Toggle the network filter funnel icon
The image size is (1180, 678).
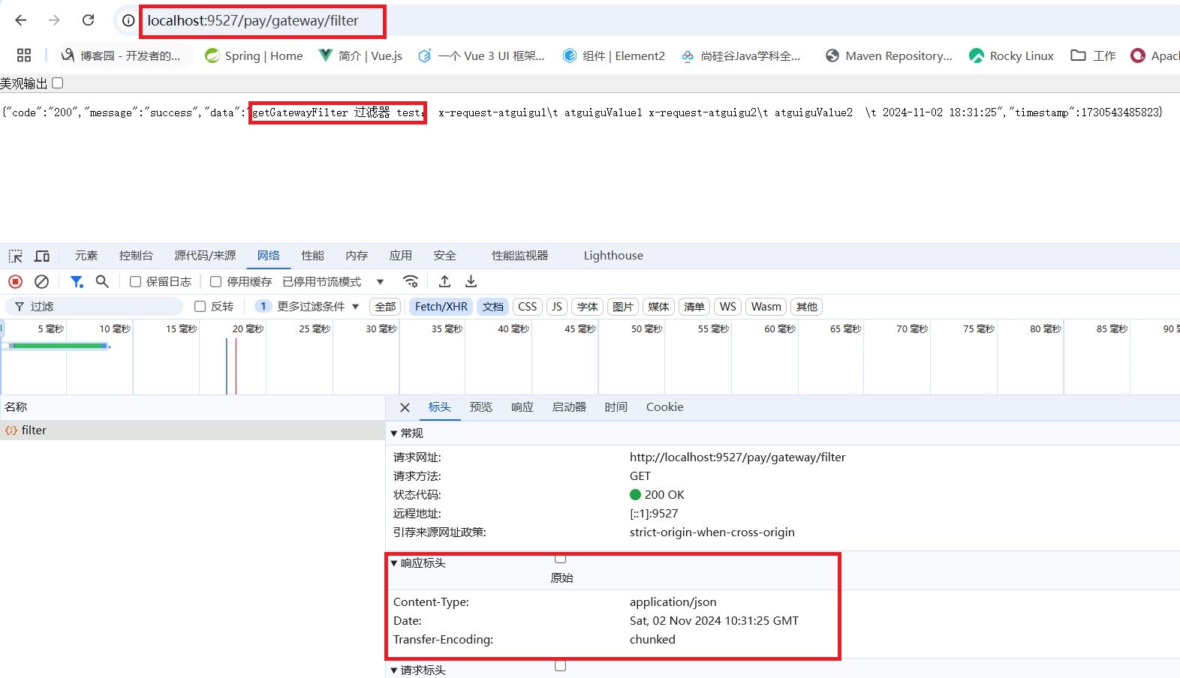(77, 281)
